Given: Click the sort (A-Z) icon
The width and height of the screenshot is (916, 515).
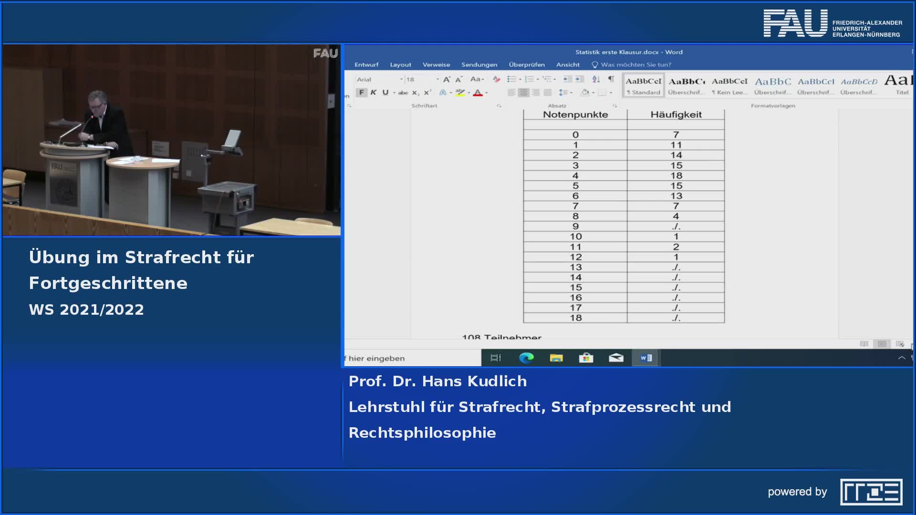Looking at the screenshot, I should click(x=596, y=79).
